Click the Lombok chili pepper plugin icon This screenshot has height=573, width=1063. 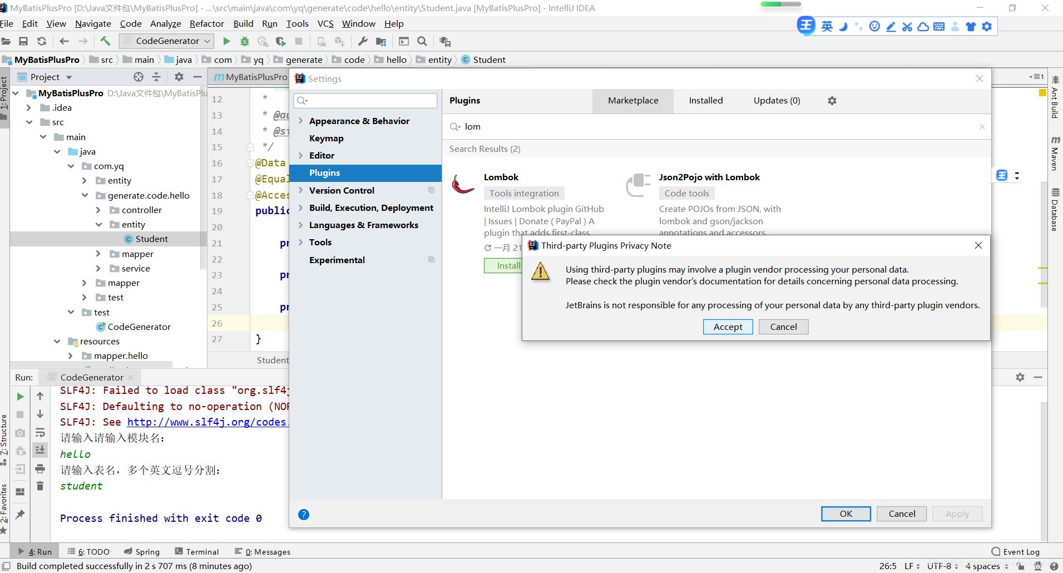pos(463,185)
